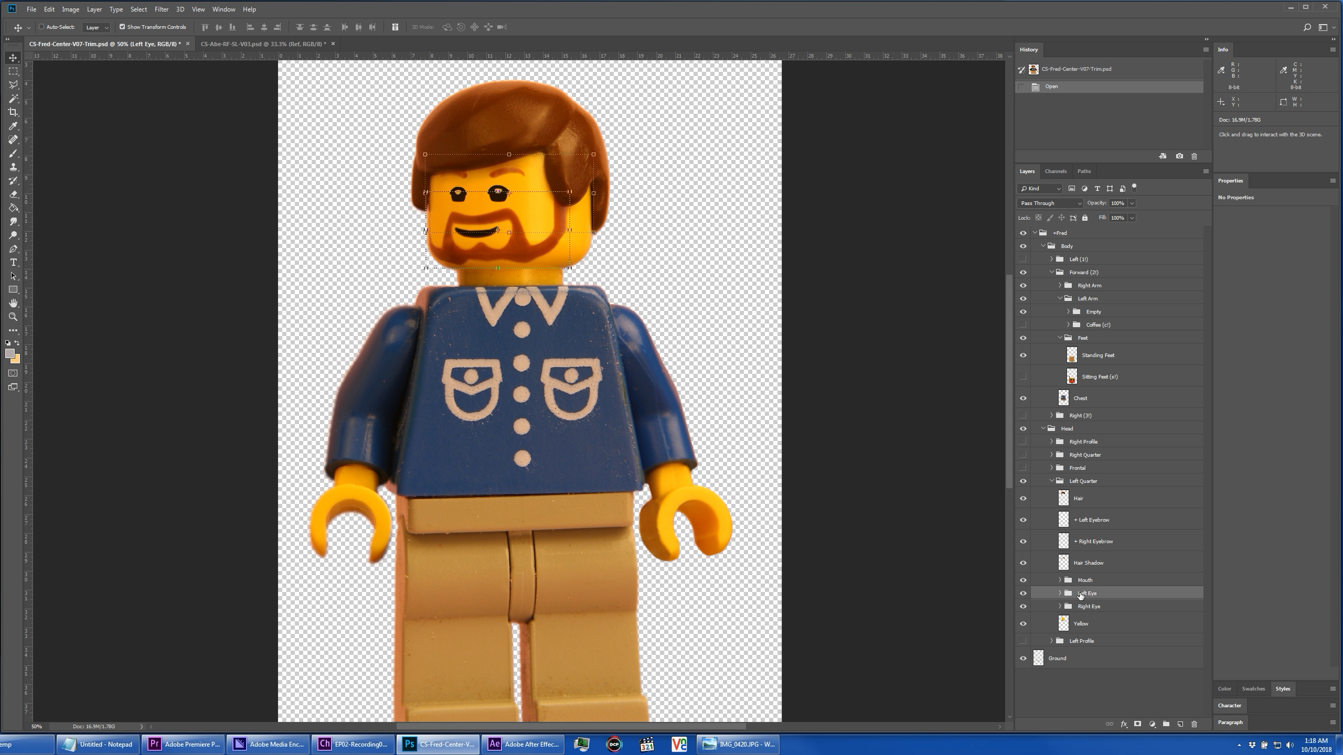1343x755 pixels.
Task: Switch to CS-Abe-RF-SL-V03.psd document tab
Action: coord(263,44)
